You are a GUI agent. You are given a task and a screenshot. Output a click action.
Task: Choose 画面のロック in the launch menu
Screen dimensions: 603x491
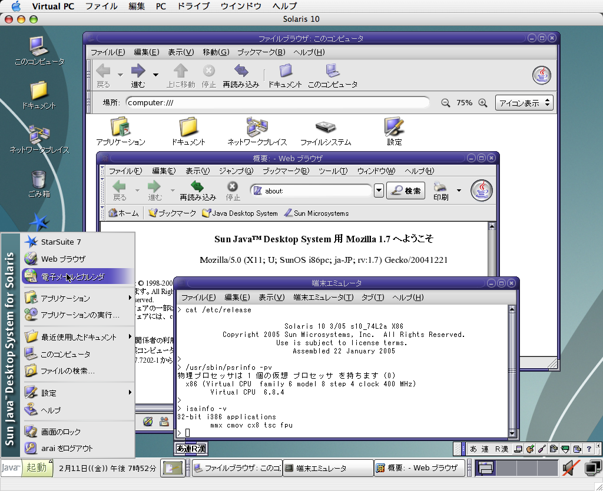[x=78, y=432]
